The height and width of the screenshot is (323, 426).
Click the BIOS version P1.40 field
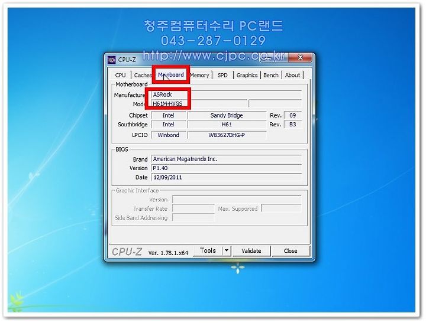pyautogui.click(x=226, y=168)
